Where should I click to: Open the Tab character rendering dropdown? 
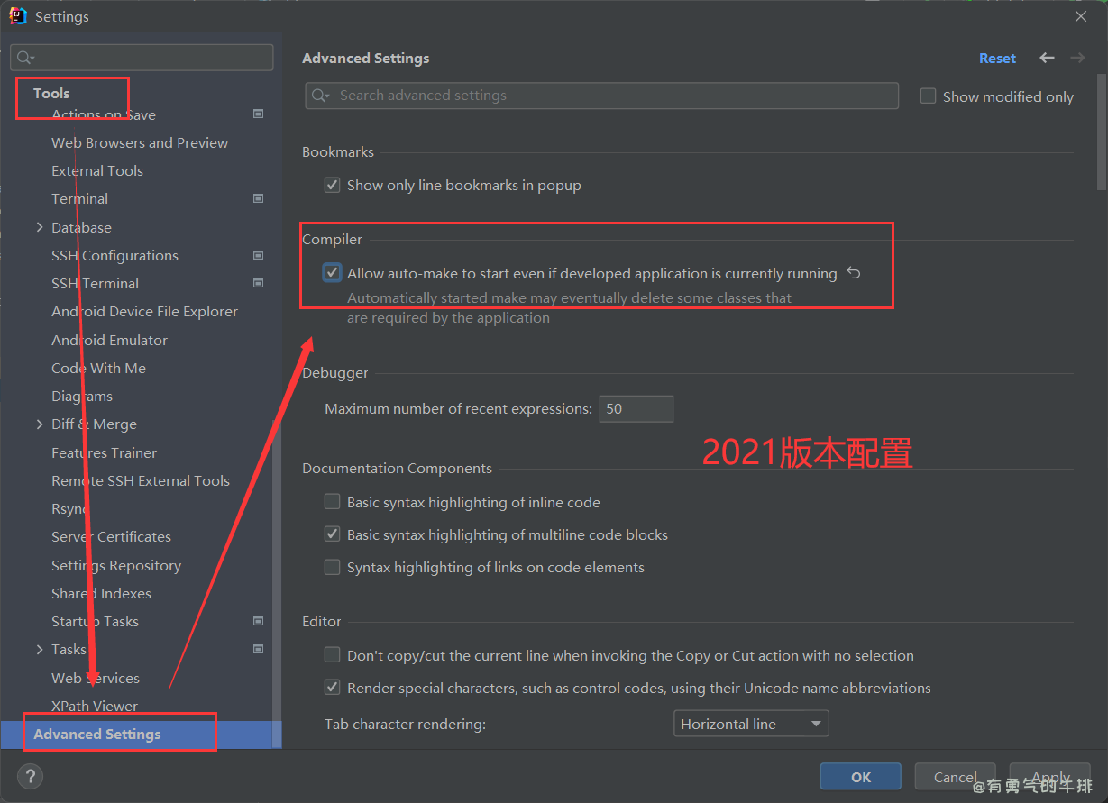(x=750, y=724)
